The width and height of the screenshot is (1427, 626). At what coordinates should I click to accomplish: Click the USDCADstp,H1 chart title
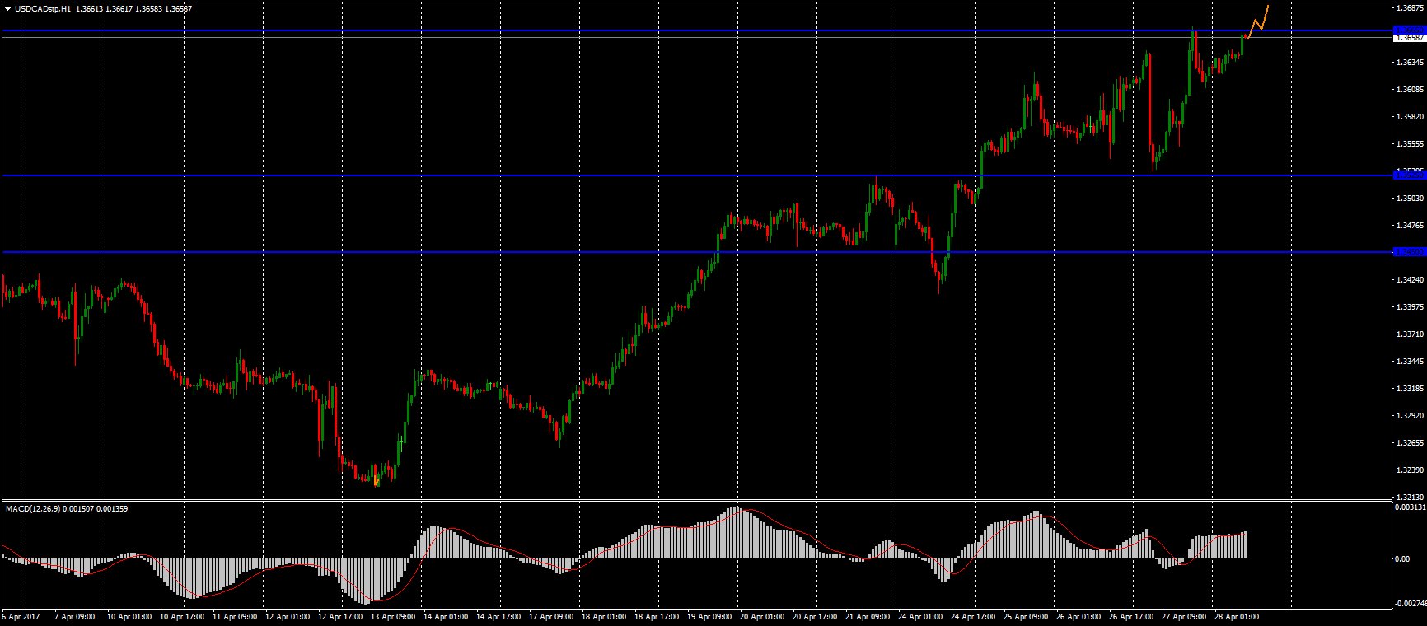pyautogui.click(x=43, y=8)
